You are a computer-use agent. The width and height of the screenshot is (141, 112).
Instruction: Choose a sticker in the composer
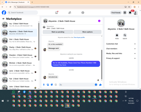[x=52, y=85]
